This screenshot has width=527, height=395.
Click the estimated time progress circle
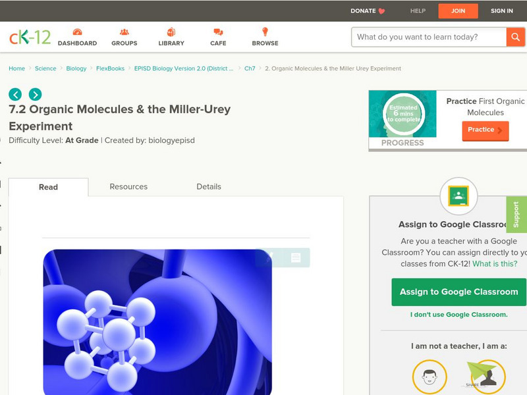403,113
